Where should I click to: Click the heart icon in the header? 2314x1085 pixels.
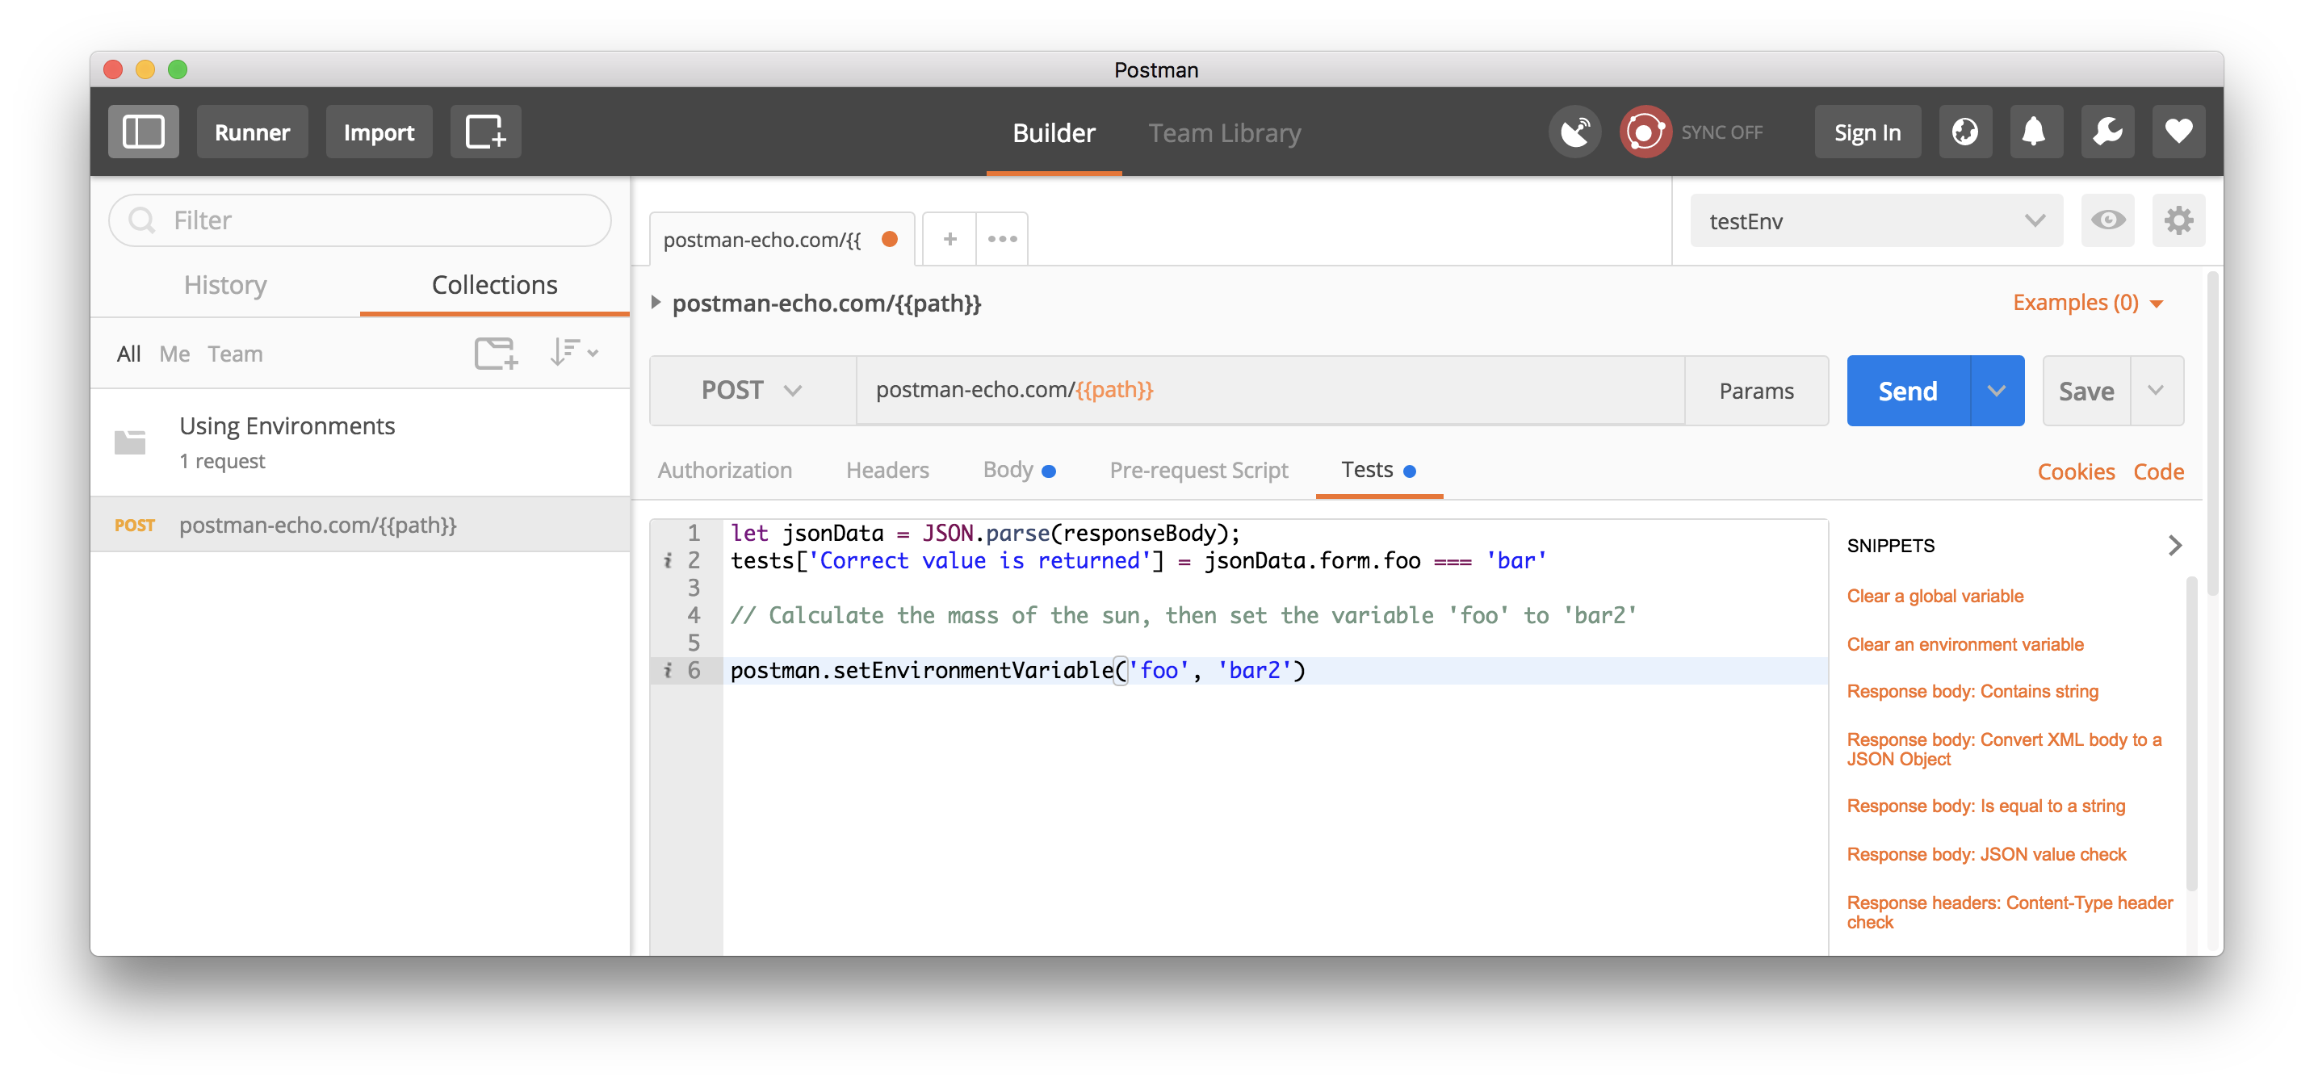[x=2178, y=132]
